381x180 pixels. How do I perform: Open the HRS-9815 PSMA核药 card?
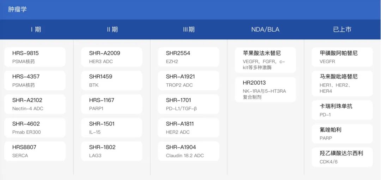pos(35,57)
